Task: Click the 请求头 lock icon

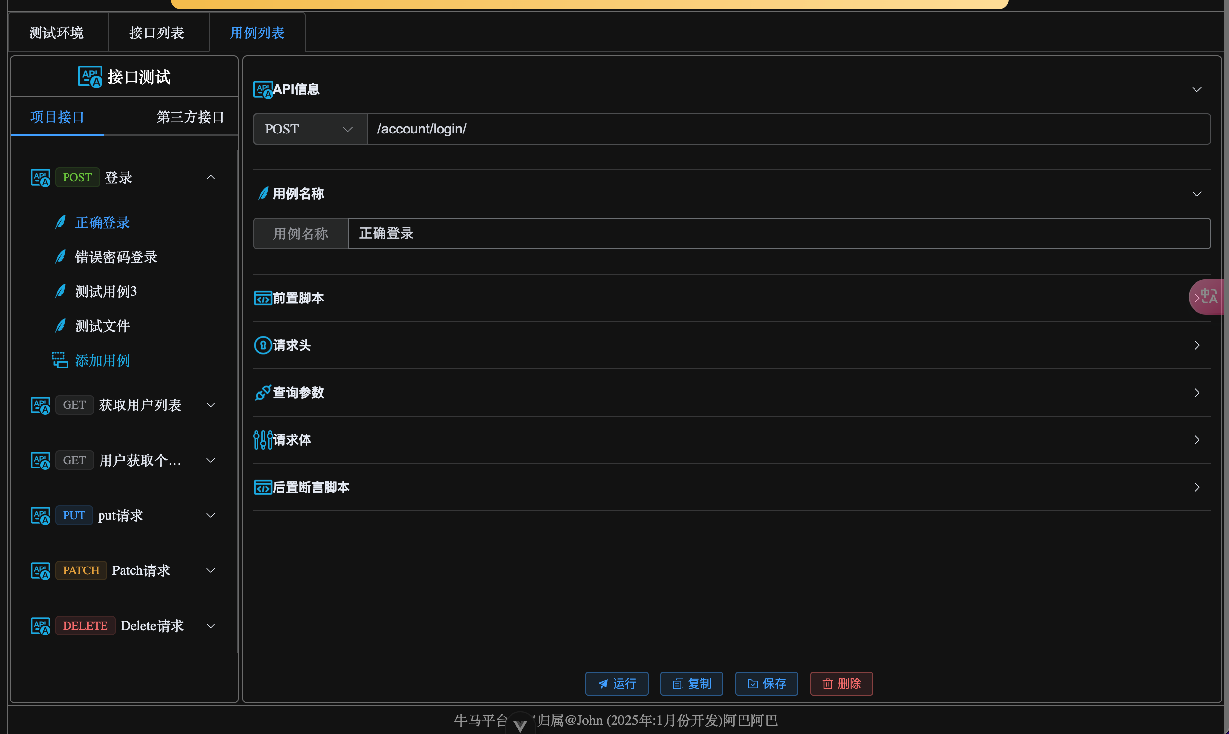Action: 262,345
